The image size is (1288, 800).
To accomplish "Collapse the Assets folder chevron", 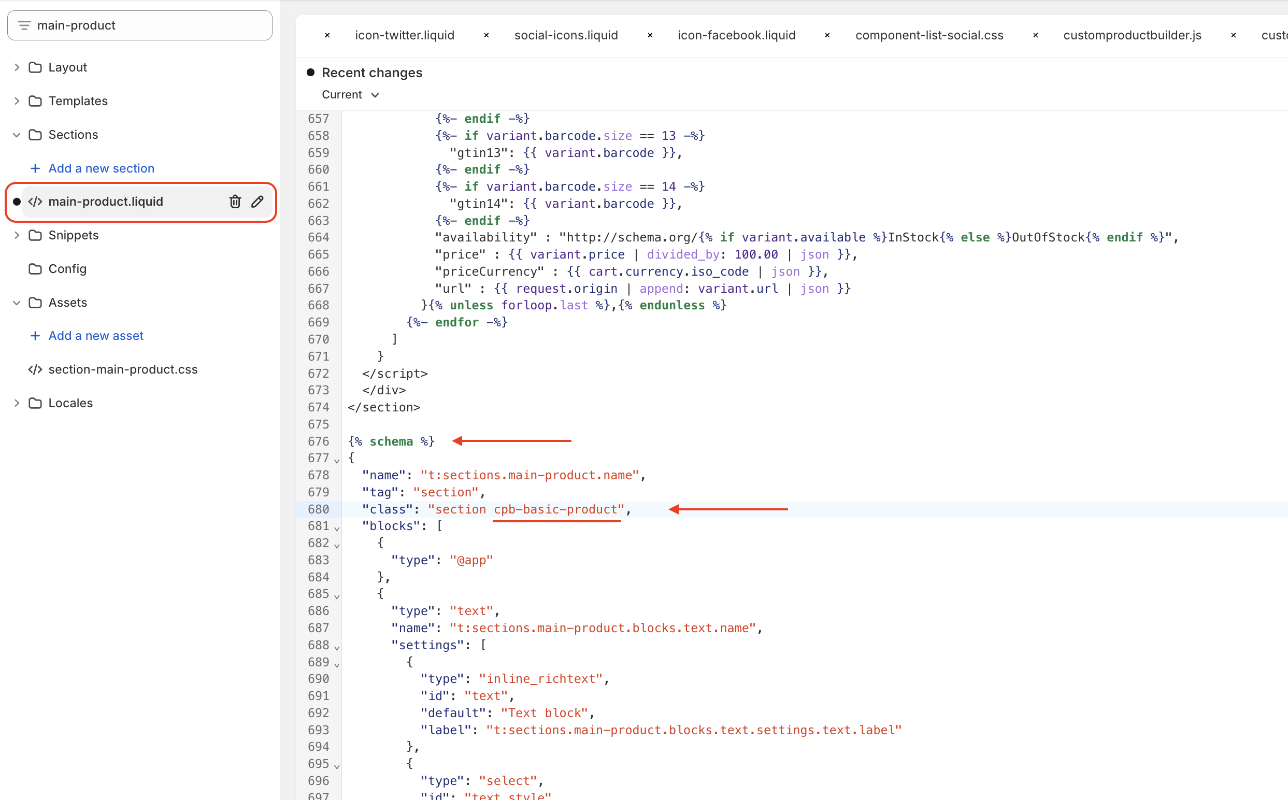I will (17, 303).
